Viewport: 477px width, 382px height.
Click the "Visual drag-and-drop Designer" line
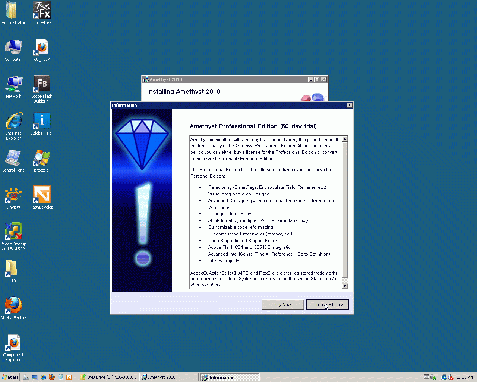coord(240,194)
